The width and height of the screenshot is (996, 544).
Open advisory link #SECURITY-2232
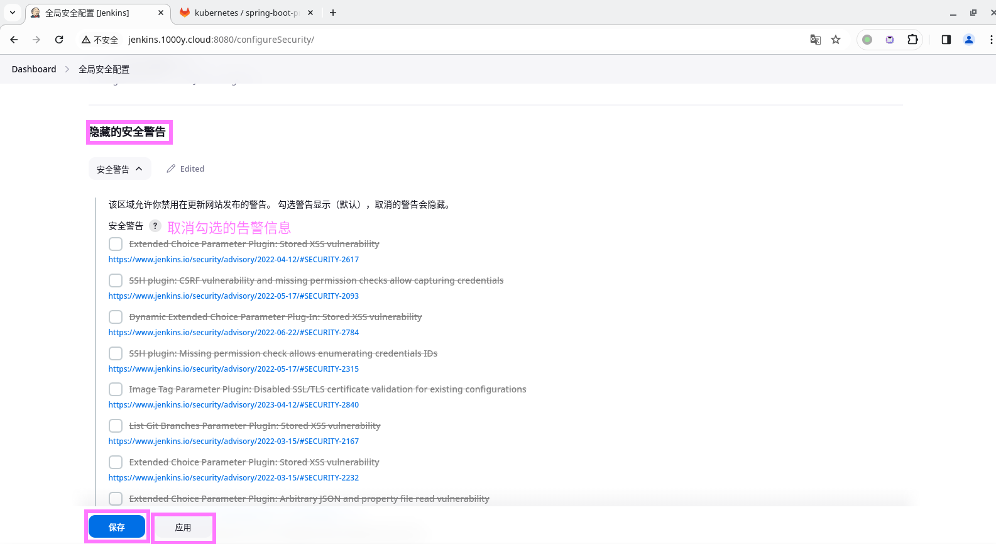click(x=234, y=478)
